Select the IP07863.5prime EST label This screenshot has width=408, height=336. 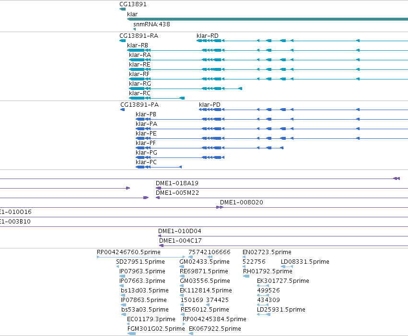pos(144,300)
